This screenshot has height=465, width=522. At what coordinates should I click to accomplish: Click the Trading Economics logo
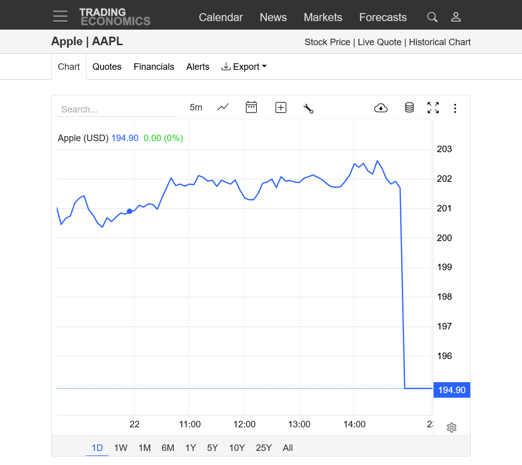[x=115, y=17]
